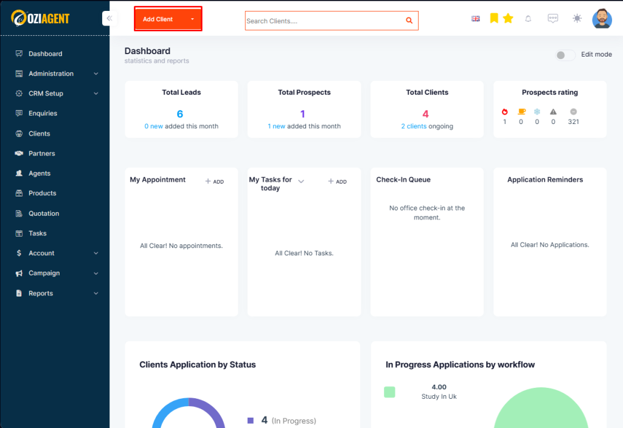The width and height of the screenshot is (623, 428).
Task: Open the chat messages icon
Action: click(x=552, y=19)
